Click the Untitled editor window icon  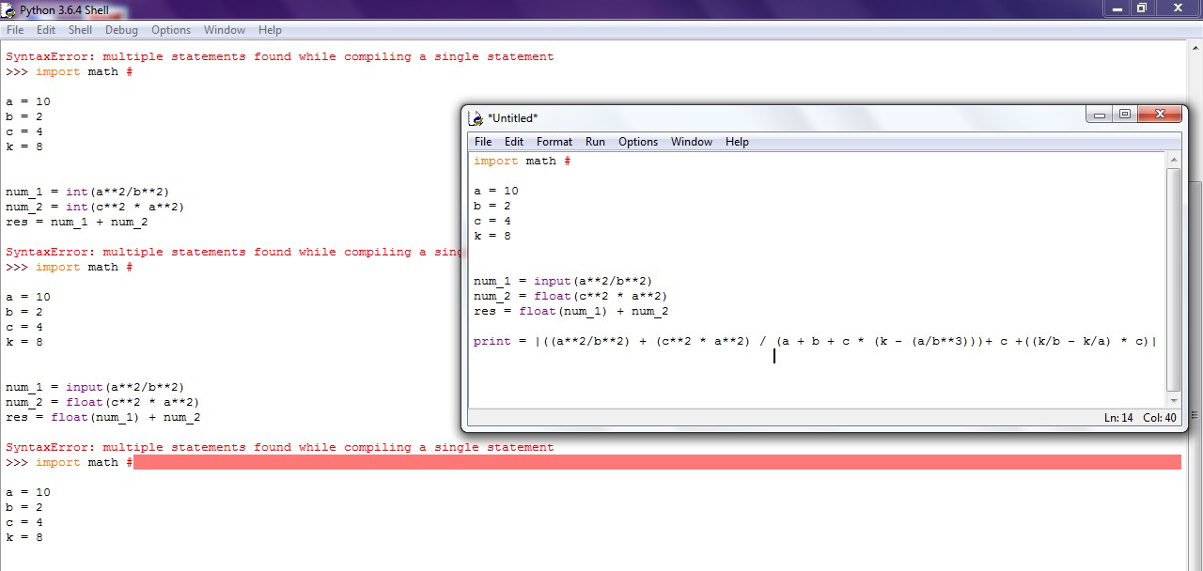[477, 117]
